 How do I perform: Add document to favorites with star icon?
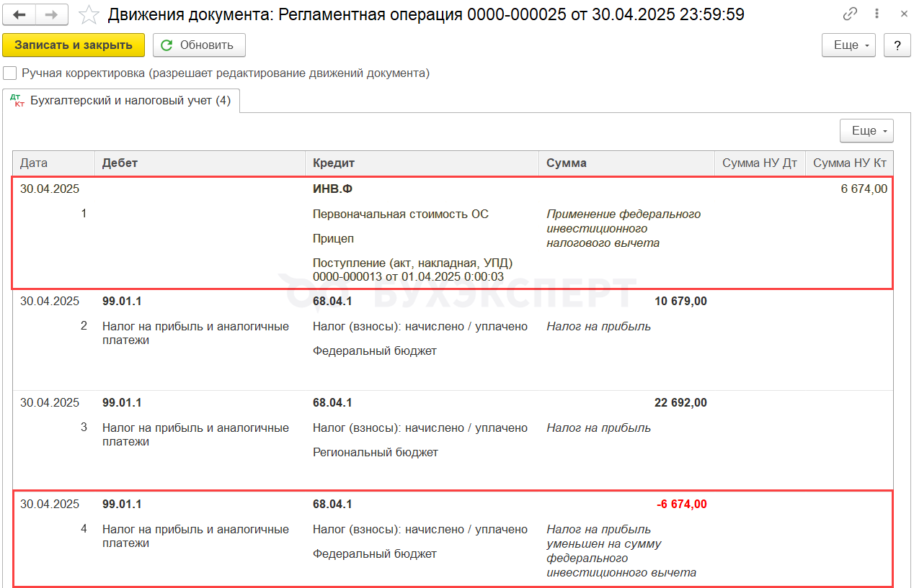tap(89, 14)
